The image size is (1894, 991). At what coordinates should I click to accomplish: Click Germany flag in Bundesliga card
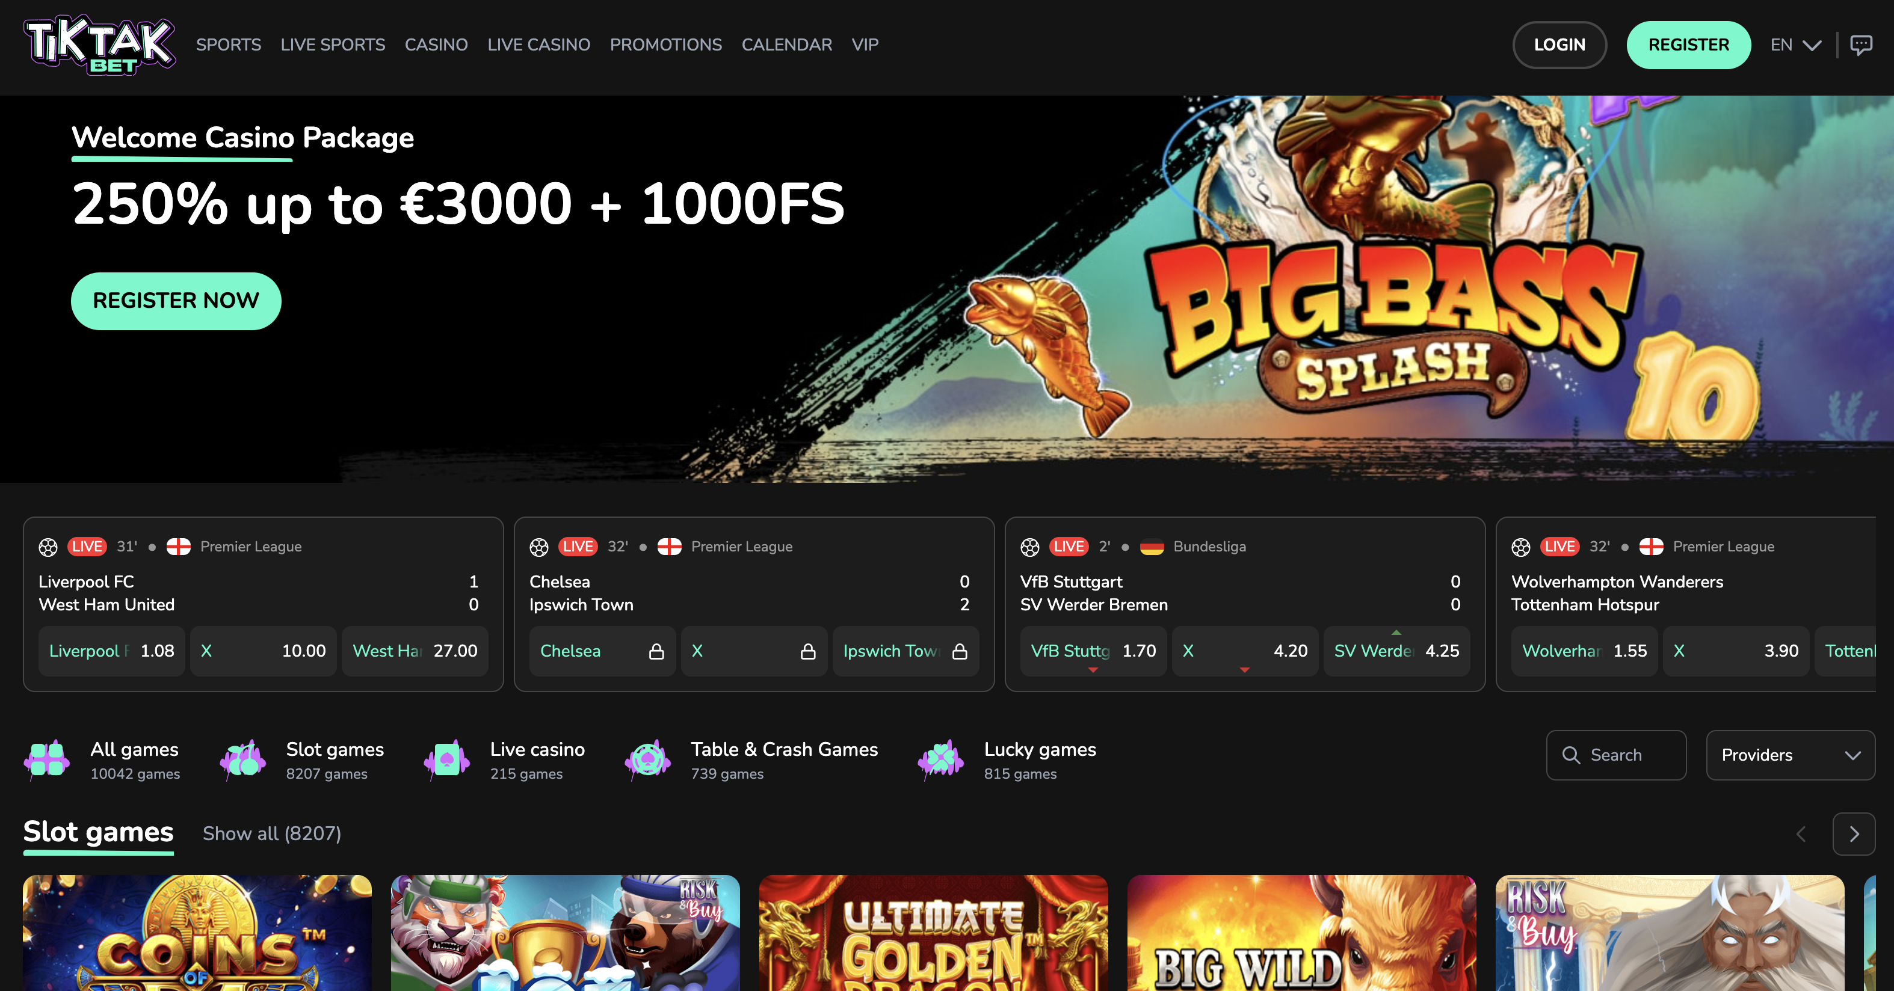tap(1152, 547)
